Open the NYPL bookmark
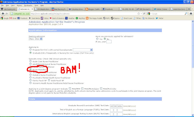The image size is (194, 117). coord(106,18)
